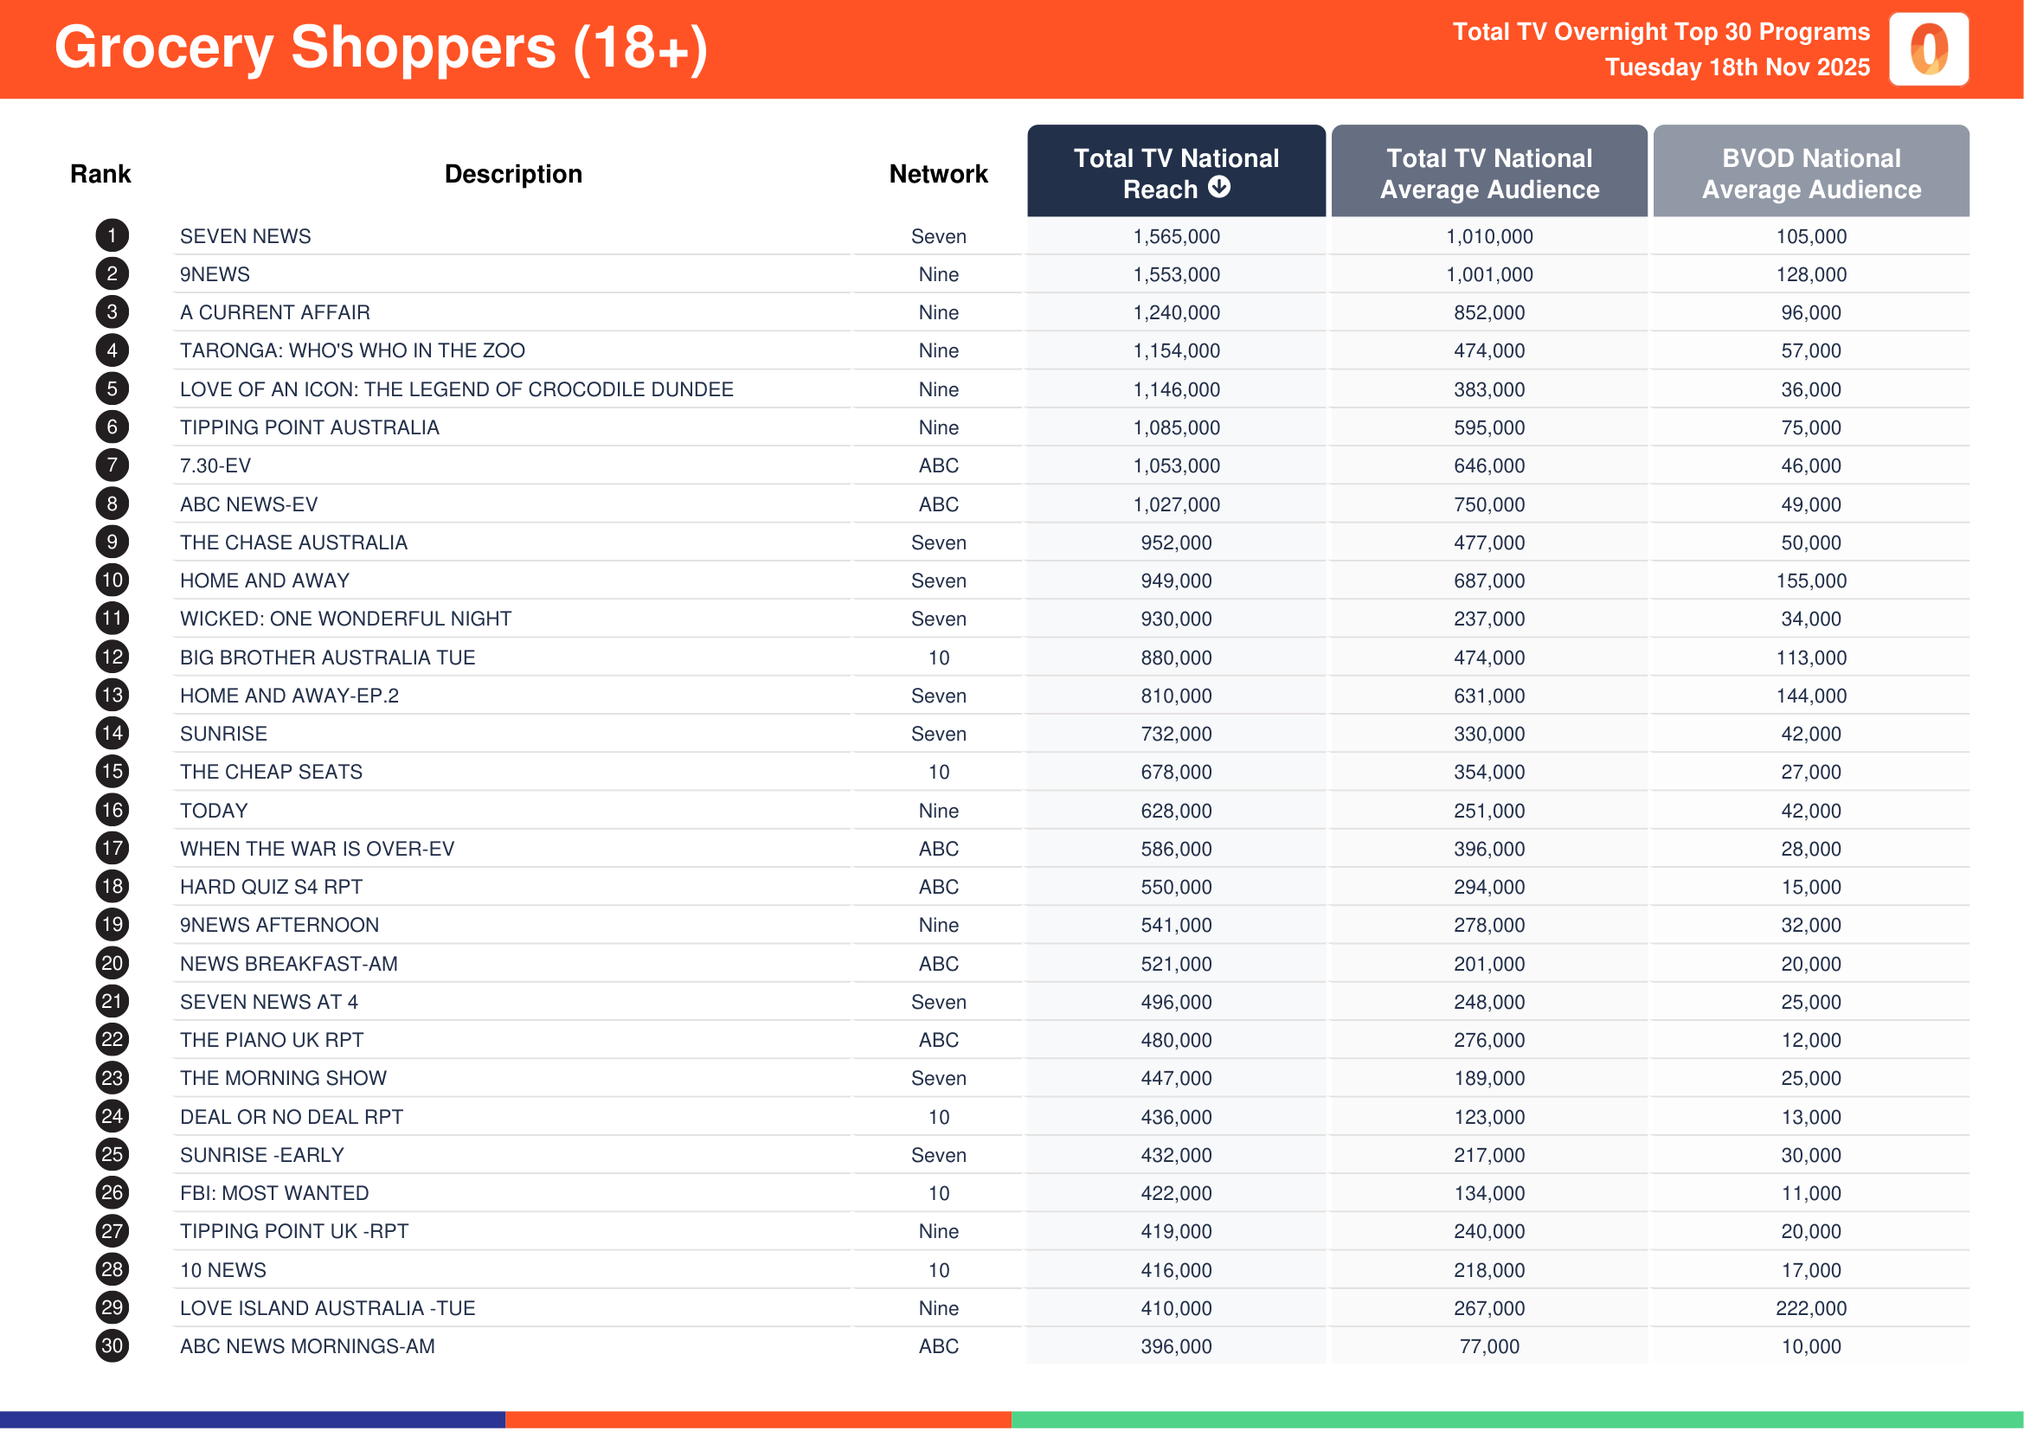The width and height of the screenshot is (2024, 1431).
Task: Click the rank 15 circle badge
Action: pos(112,772)
